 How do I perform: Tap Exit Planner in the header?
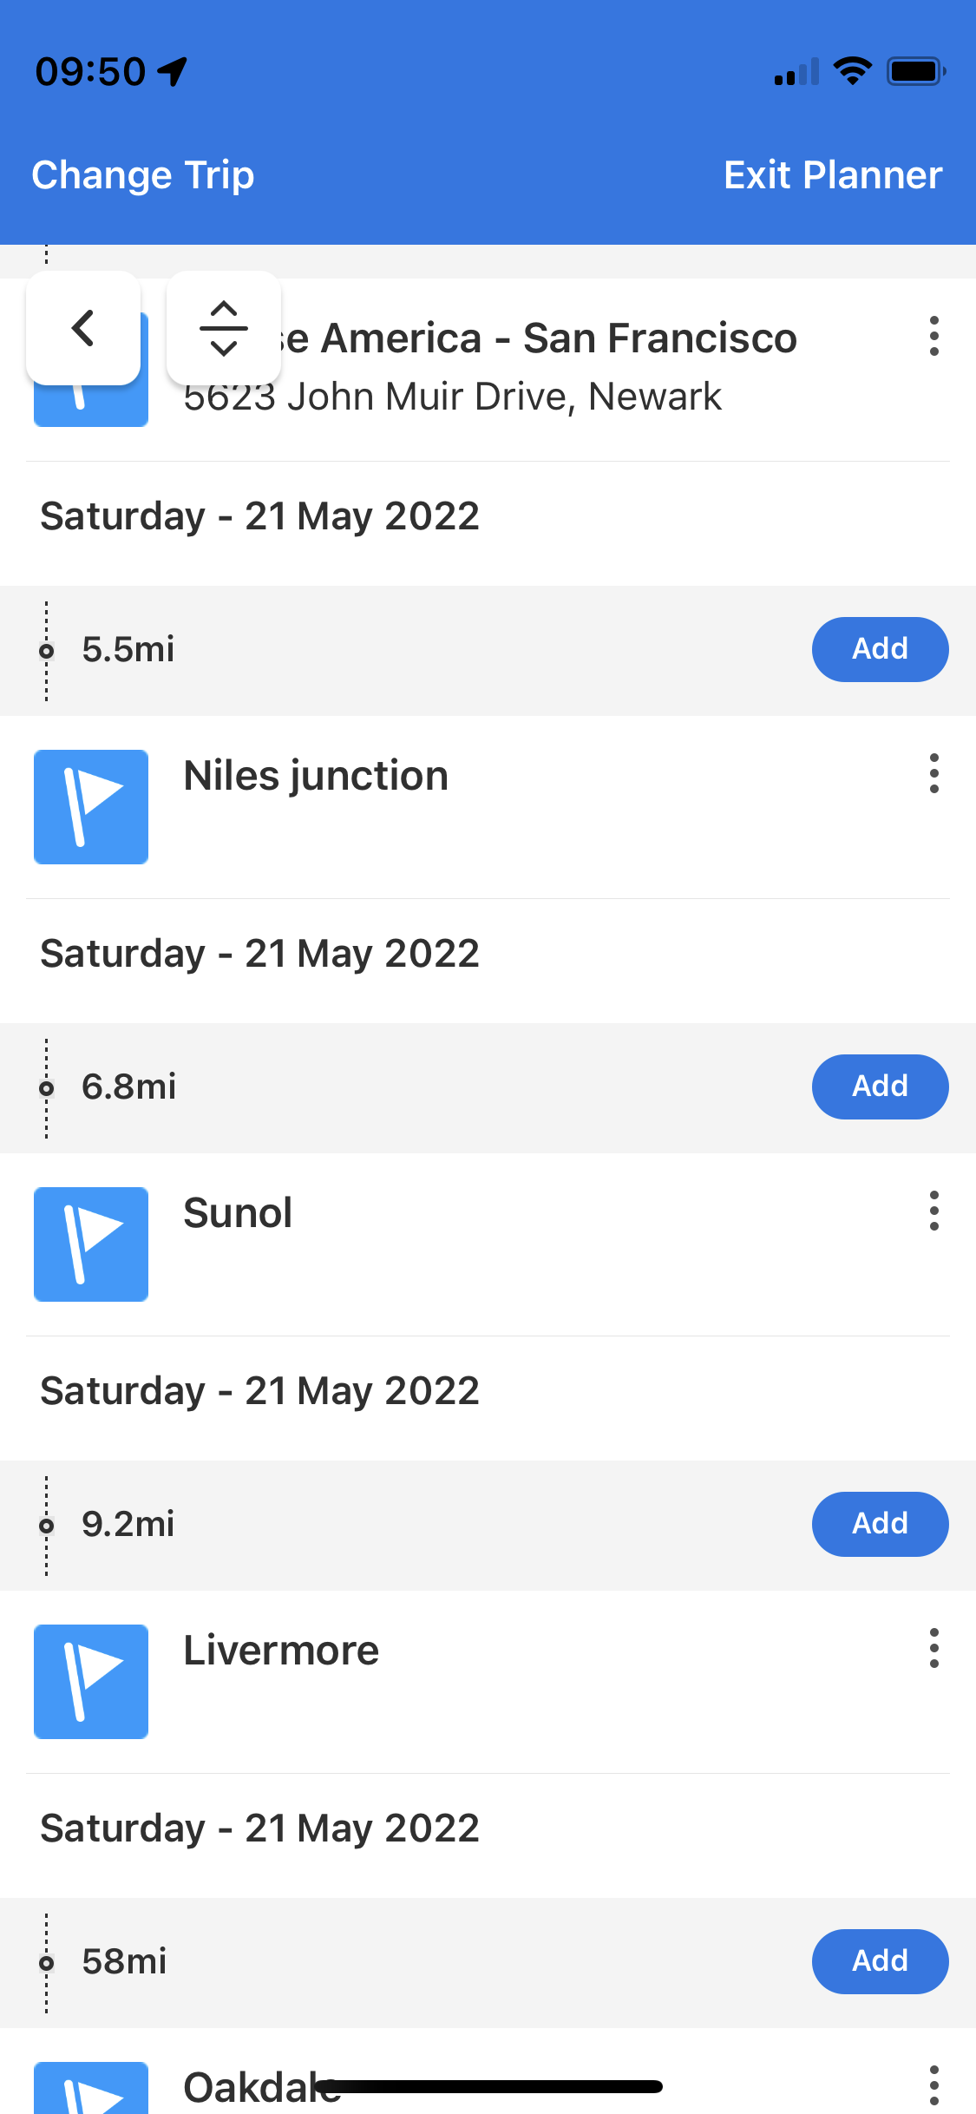click(833, 175)
